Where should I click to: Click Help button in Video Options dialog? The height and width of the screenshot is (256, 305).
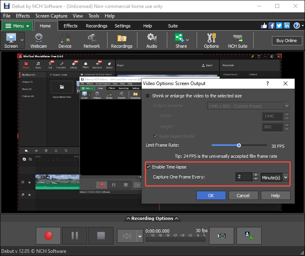tap(276, 196)
